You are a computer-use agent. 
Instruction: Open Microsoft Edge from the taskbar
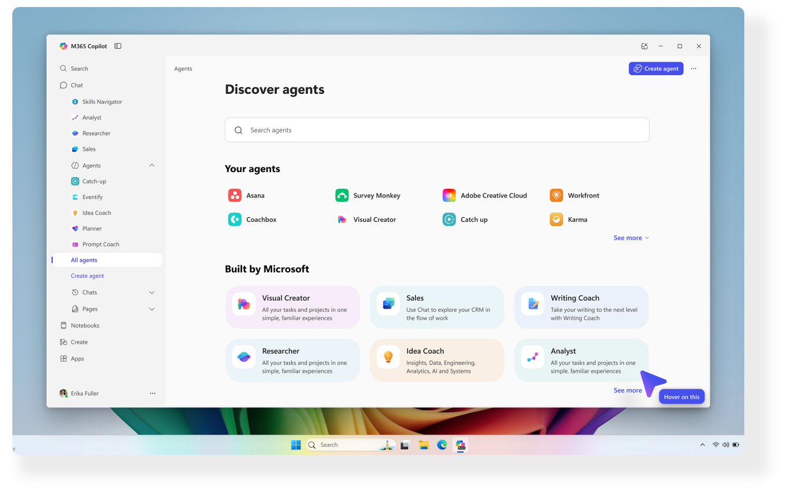(x=442, y=445)
